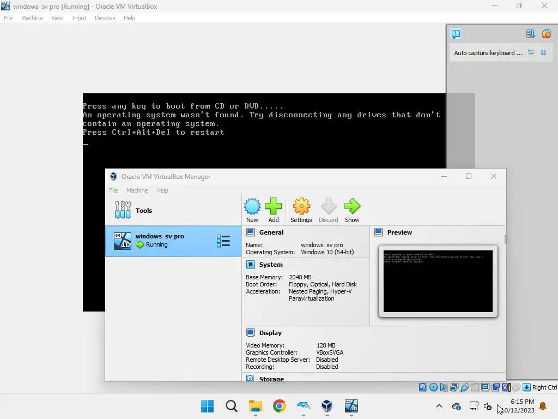
Task: Click Discard toolbar button
Action: [328, 210]
